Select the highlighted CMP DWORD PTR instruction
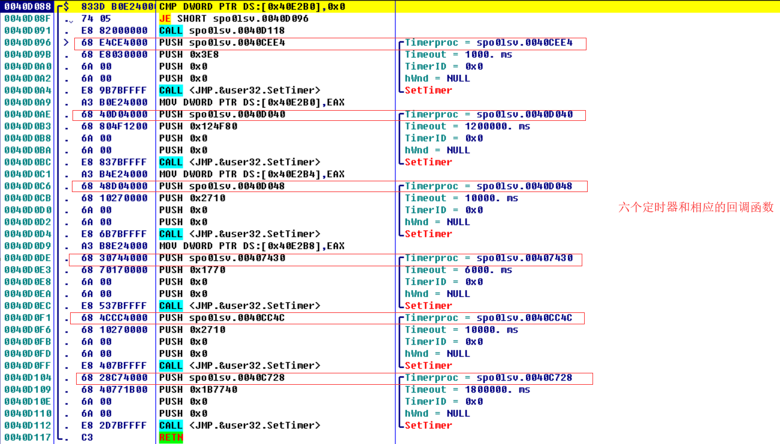 point(252,7)
